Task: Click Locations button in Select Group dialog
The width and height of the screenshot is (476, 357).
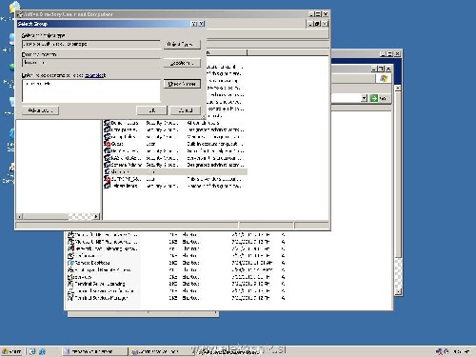Action: tap(182, 63)
